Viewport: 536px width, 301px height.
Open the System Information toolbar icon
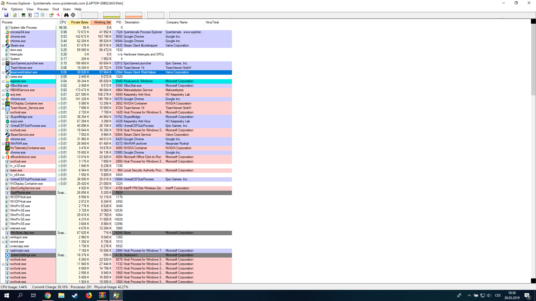(23, 15)
